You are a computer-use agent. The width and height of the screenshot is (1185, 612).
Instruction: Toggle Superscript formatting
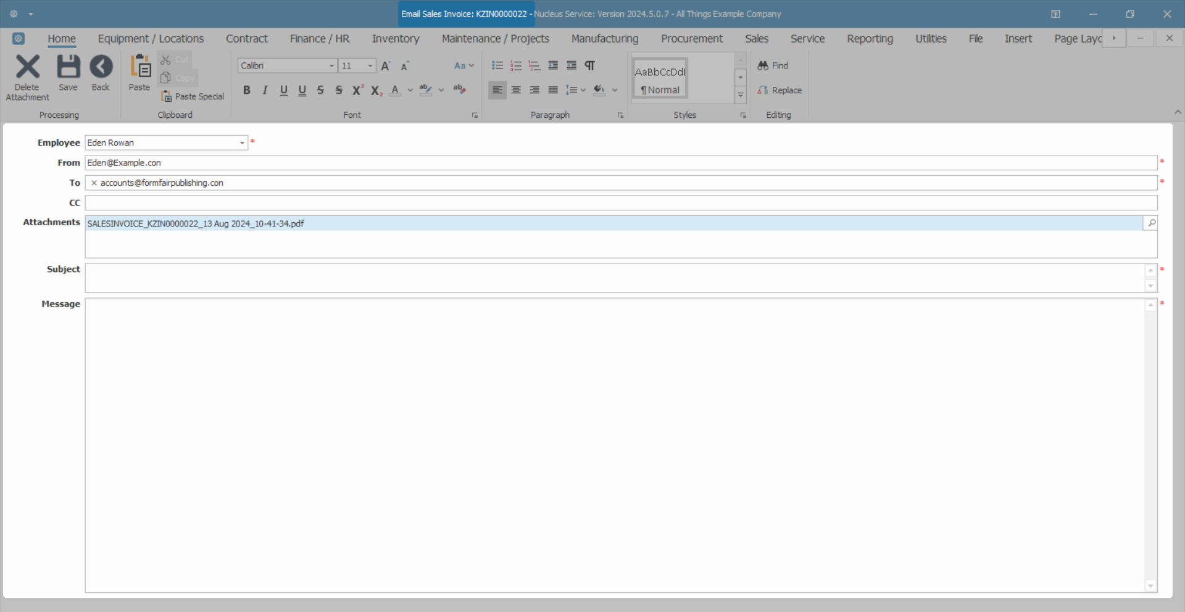[358, 90]
